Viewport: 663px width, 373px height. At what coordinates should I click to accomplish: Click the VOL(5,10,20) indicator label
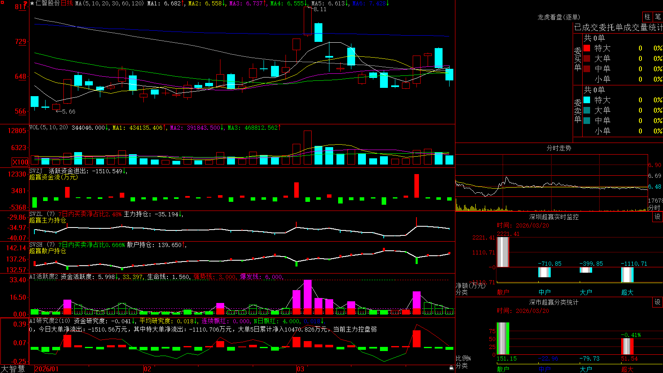[48, 127]
